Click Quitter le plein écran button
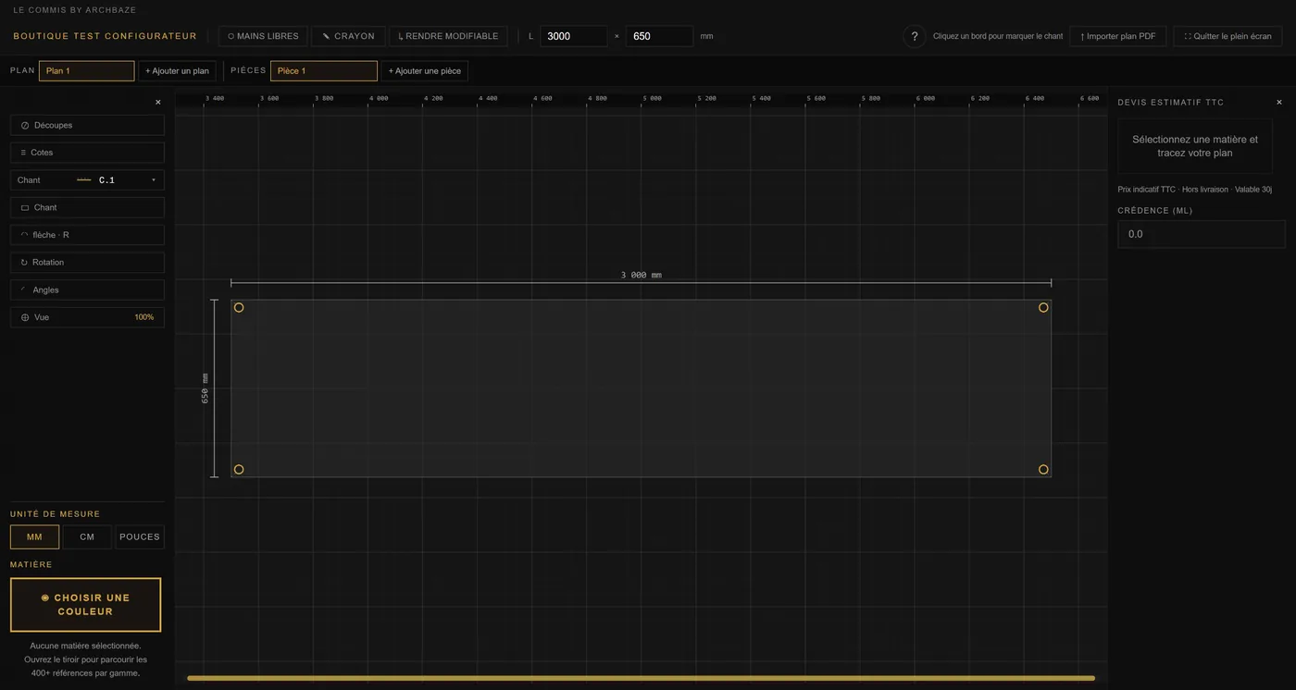This screenshot has width=1296, height=690. 1227,36
